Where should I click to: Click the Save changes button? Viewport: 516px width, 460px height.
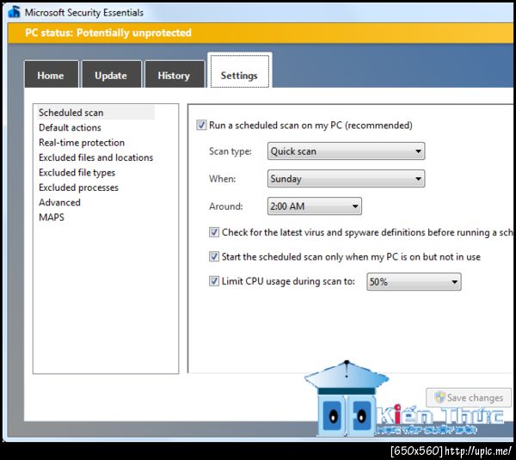pyautogui.click(x=469, y=397)
